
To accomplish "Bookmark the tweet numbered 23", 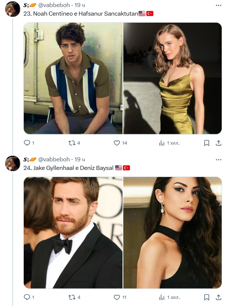I will 207,143.
